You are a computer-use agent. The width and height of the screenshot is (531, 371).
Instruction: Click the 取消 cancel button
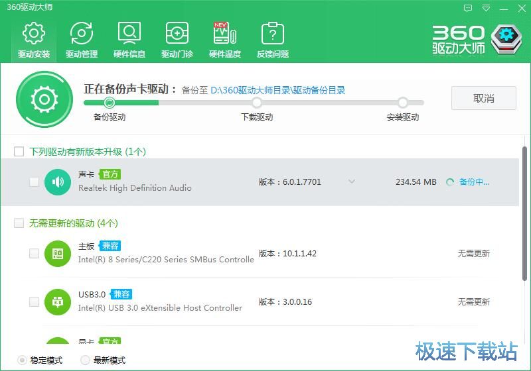484,98
